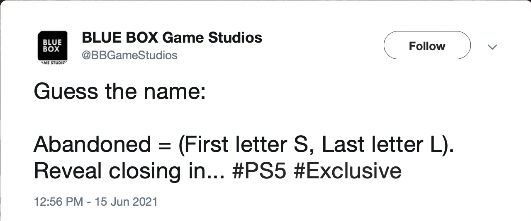Image resolution: width=531 pixels, height=221 pixels.
Task: Expand the tweet options chevron menu
Action: point(492,47)
